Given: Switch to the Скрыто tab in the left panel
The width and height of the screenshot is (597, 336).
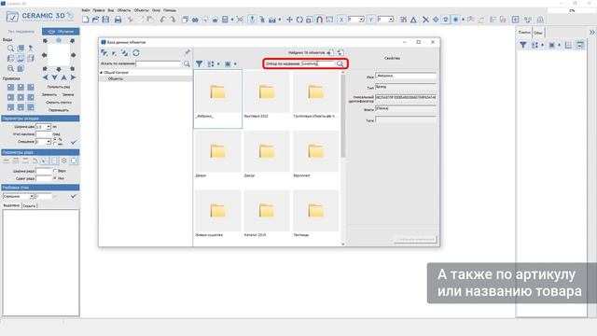Looking at the screenshot, I should click(29, 205).
